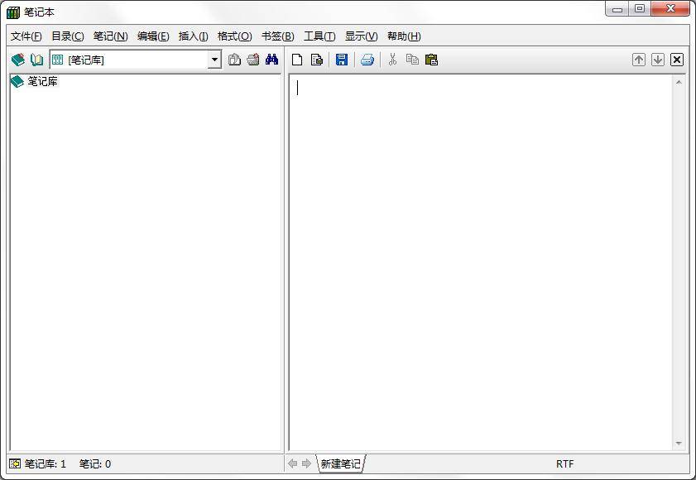696x480 pixels.
Task: Move the note up with the up-arrow icon
Action: 637,59
